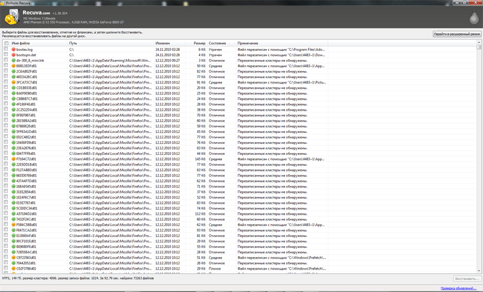This screenshot has height=292, width=483.
Task: Select the file name 22E5DD1Bd01
Action: pos(27,164)
